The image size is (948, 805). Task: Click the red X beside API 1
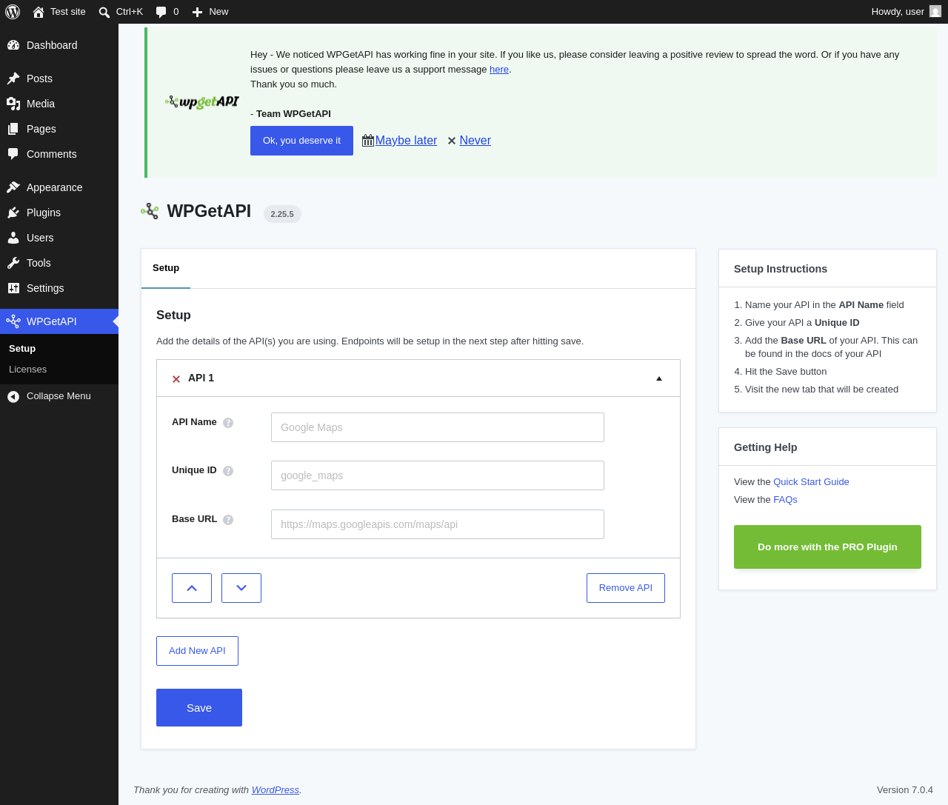click(176, 379)
